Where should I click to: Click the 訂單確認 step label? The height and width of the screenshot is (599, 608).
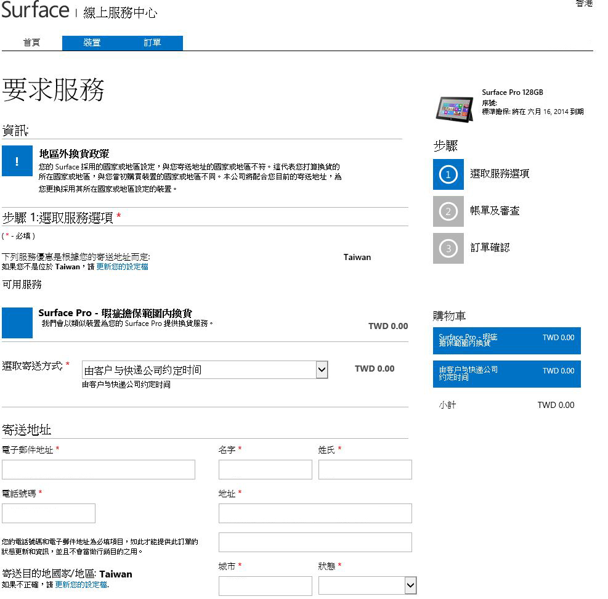point(490,248)
